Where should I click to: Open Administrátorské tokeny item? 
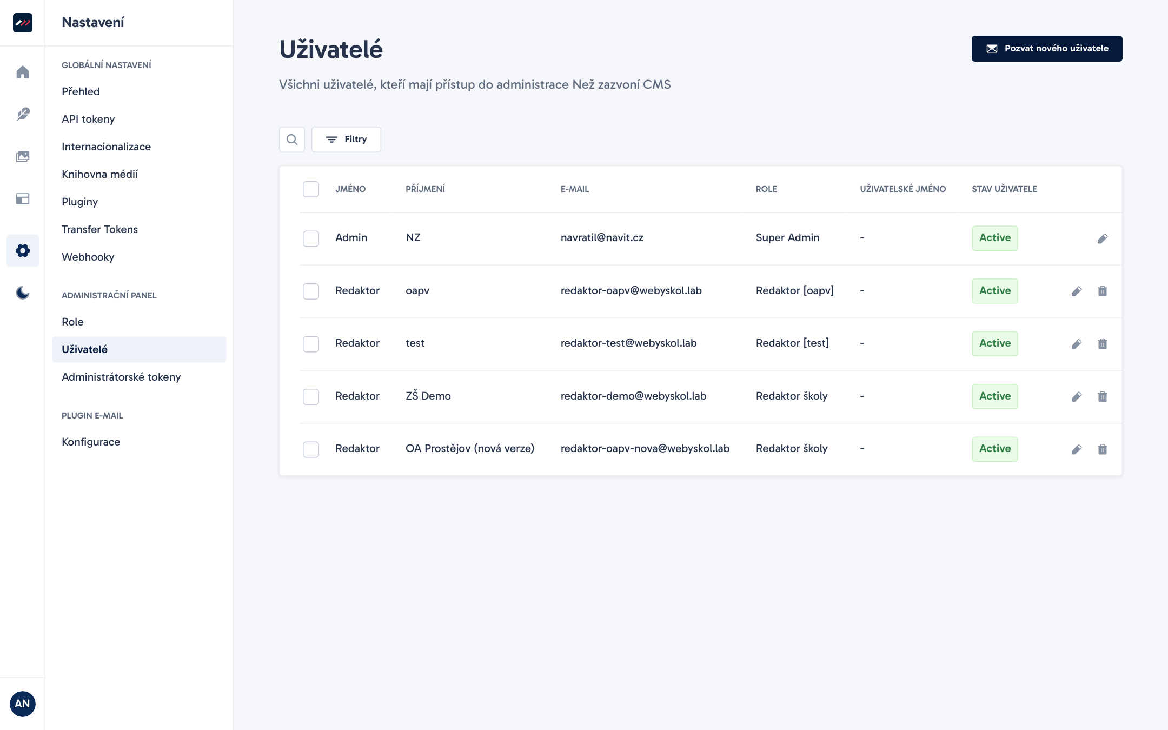(x=139, y=377)
